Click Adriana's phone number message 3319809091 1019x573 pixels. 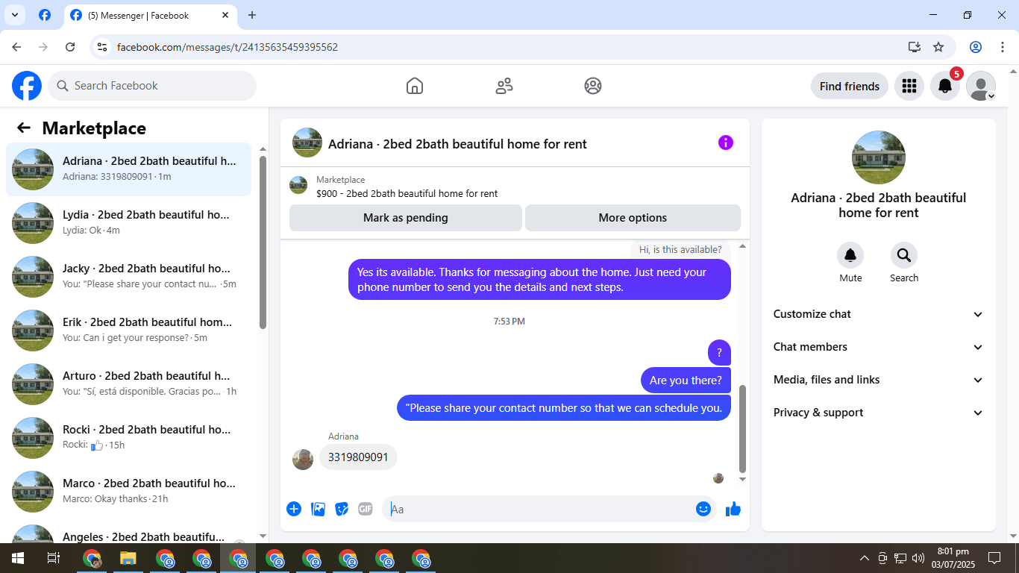358,457
